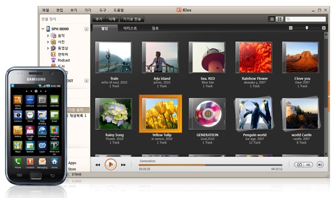
Task: Click the next track forward button
Action: click(123, 165)
